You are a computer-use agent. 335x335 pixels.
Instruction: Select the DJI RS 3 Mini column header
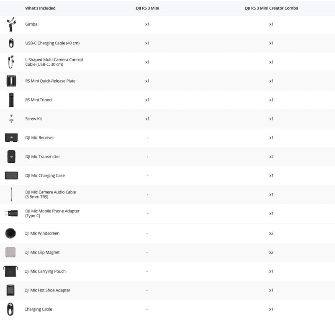(147, 8)
